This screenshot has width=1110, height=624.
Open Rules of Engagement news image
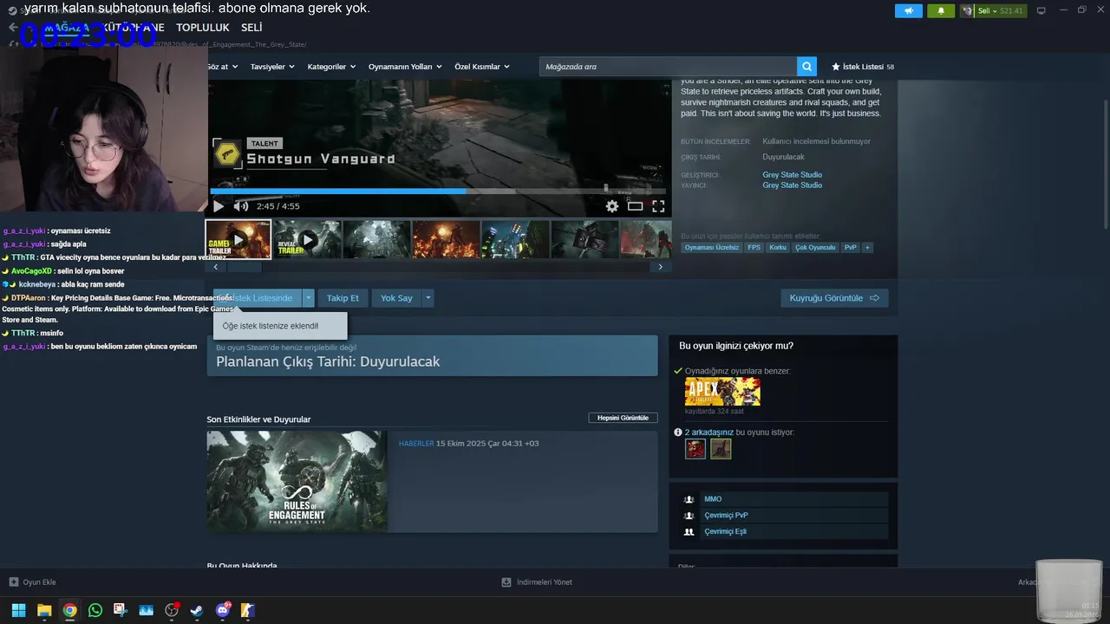(x=297, y=481)
